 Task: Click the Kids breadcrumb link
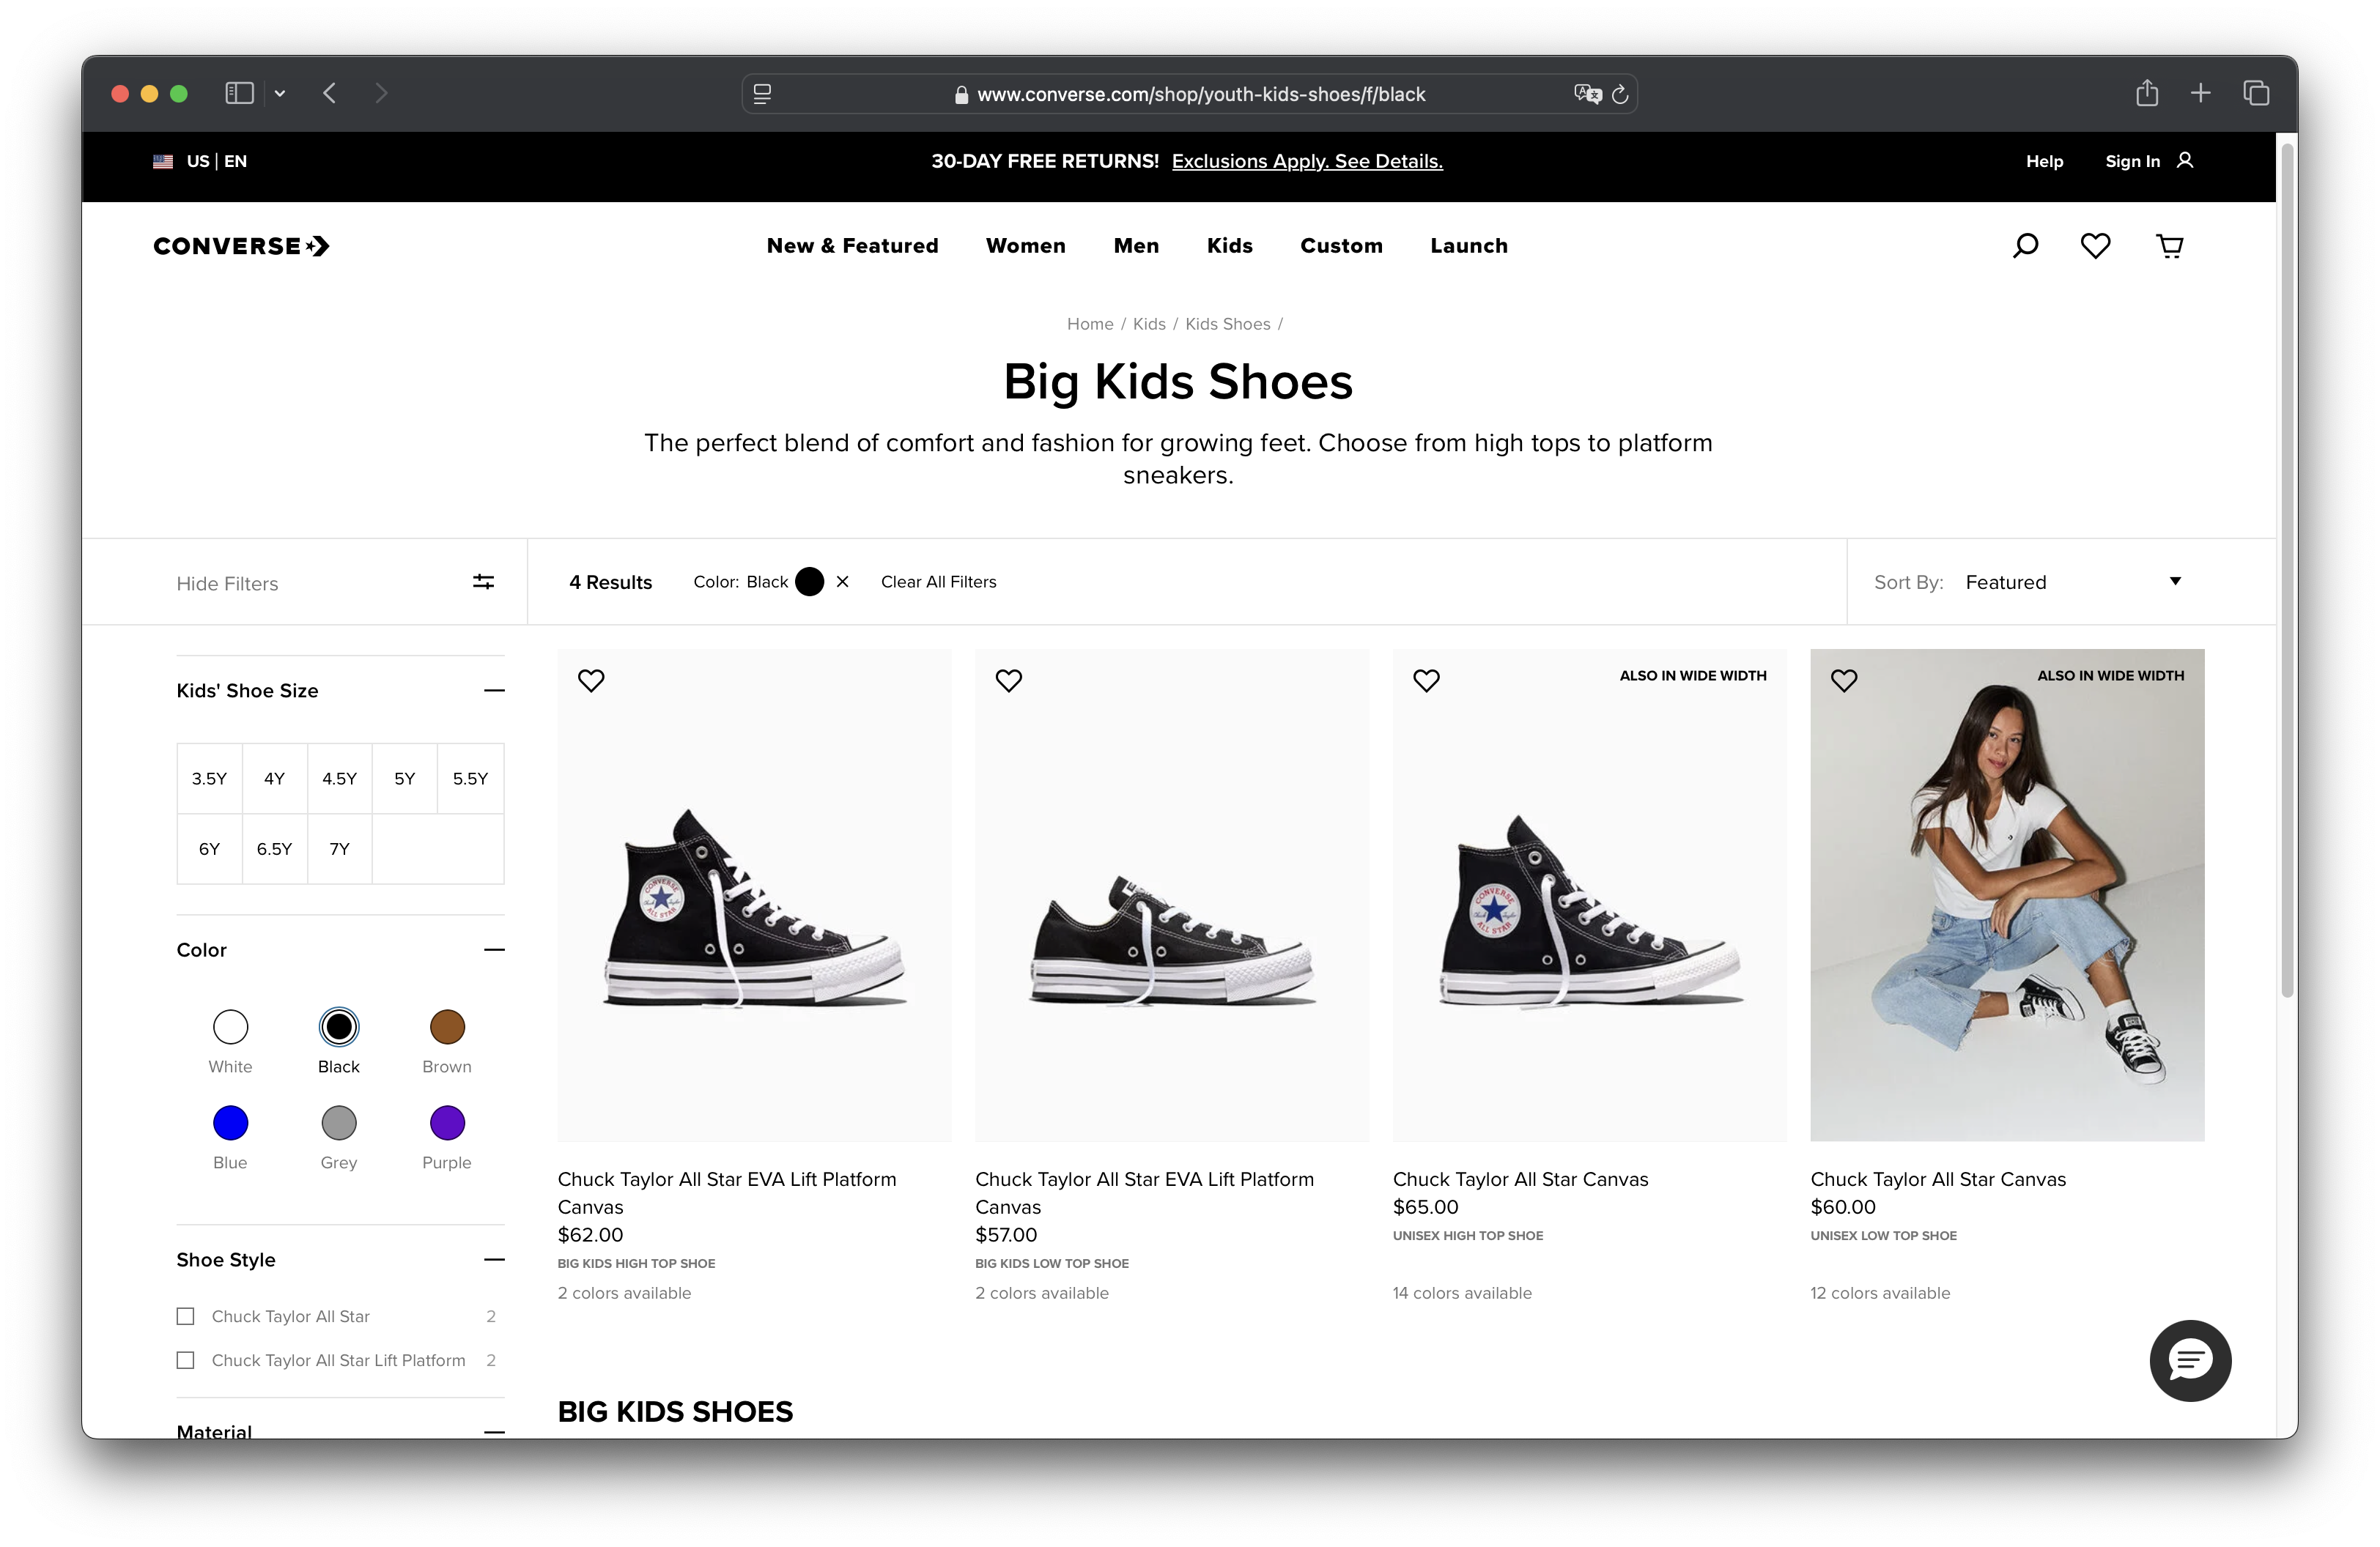(x=1149, y=324)
